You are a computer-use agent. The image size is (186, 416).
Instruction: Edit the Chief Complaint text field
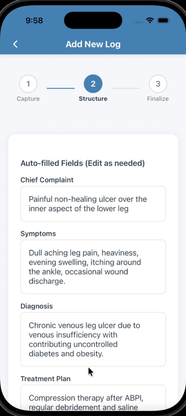point(93,204)
